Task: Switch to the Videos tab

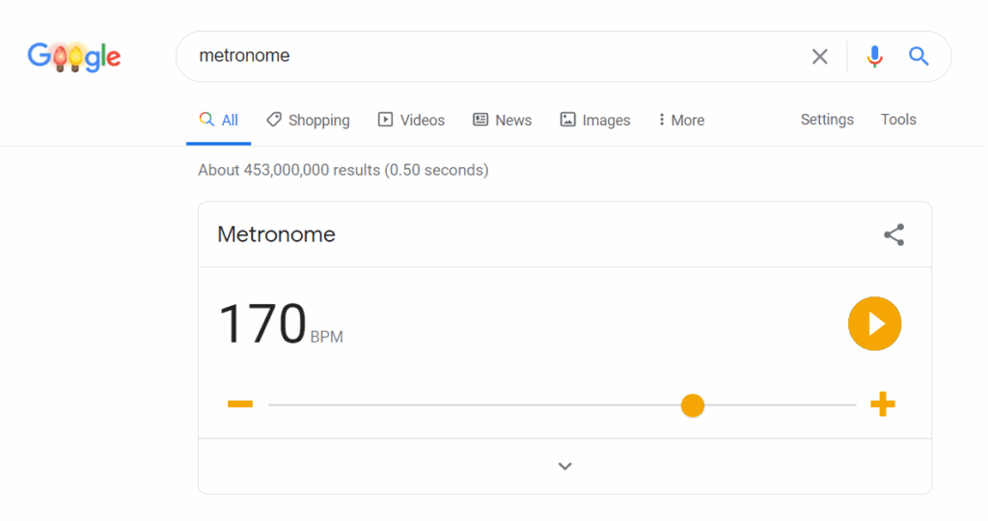Action: [411, 121]
